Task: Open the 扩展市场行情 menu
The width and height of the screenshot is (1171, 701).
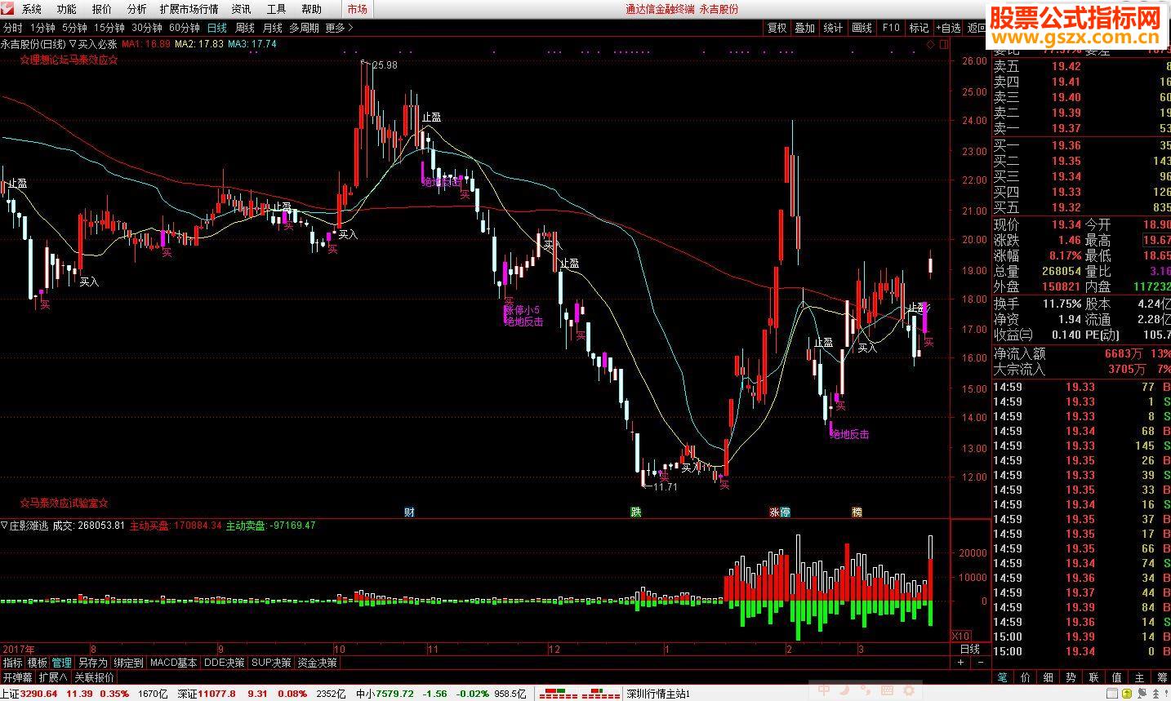Action: [x=189, y=9]
